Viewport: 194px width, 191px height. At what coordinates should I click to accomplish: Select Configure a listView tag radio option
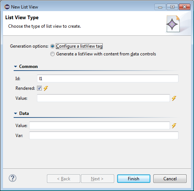tap(52, 46)
